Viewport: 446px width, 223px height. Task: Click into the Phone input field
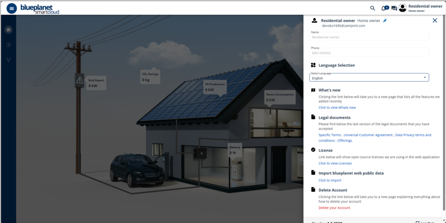pyautogui.click(x=369, y=53)
